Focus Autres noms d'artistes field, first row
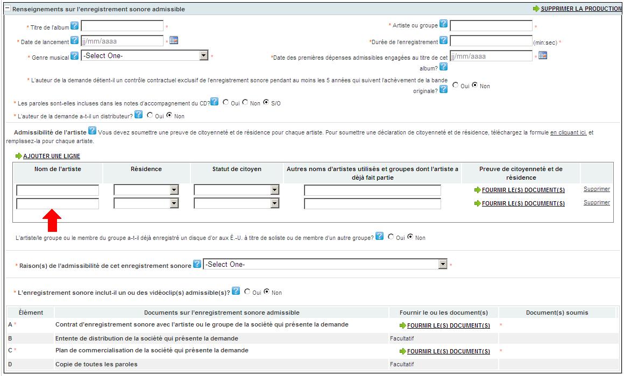Screen dimensions: 624x376 (372, 190)
